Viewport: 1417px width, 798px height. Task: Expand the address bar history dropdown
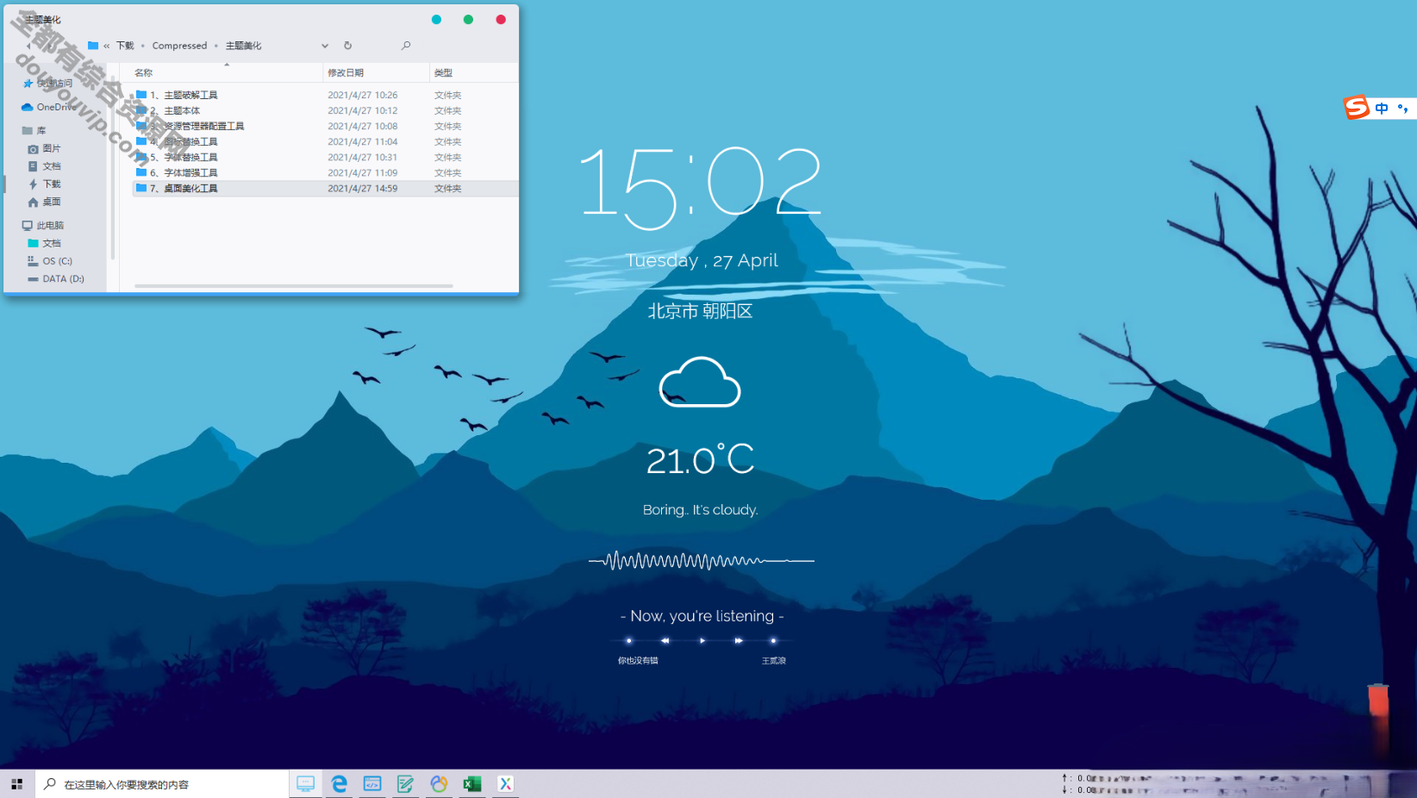point(325,46)
